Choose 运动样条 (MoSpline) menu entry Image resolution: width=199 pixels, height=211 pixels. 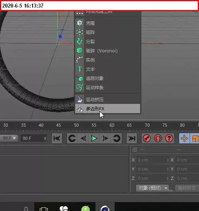coord(107,88)
